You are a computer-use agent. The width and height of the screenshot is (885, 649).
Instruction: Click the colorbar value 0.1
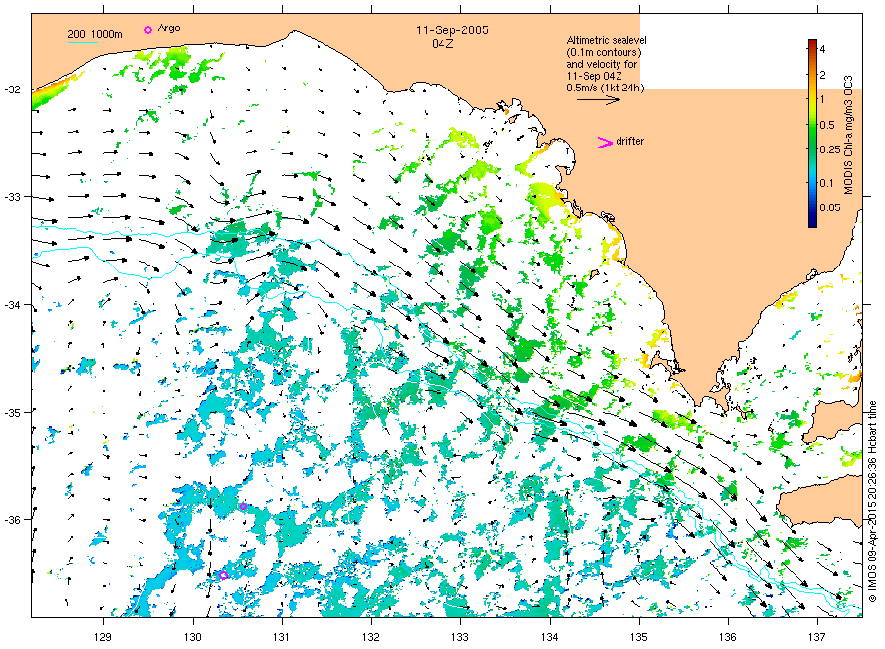[x=826, y=183]
